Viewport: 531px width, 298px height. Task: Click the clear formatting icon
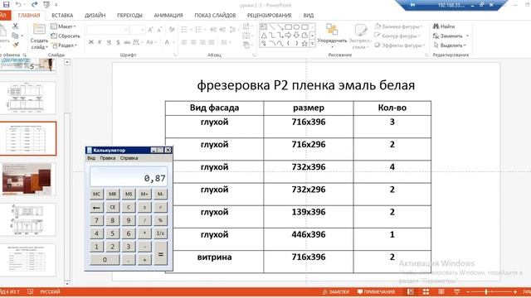click(172, 30)
